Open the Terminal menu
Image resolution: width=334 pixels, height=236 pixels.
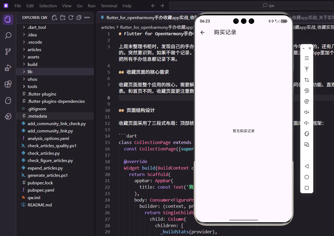pyautogui.click(x=109, y=6)
